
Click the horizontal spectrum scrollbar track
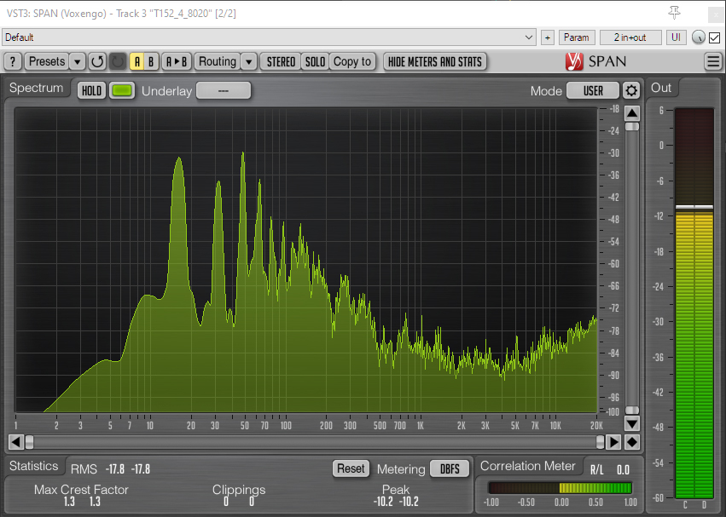[x=316, y=442]
